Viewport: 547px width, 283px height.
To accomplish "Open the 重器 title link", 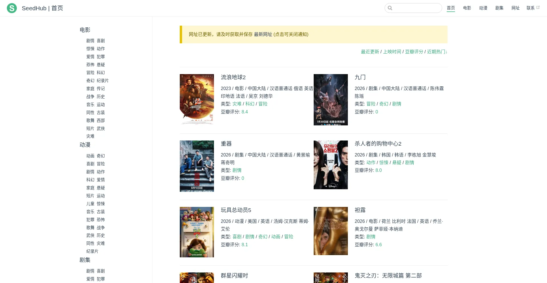I will (x=226, y=144).
